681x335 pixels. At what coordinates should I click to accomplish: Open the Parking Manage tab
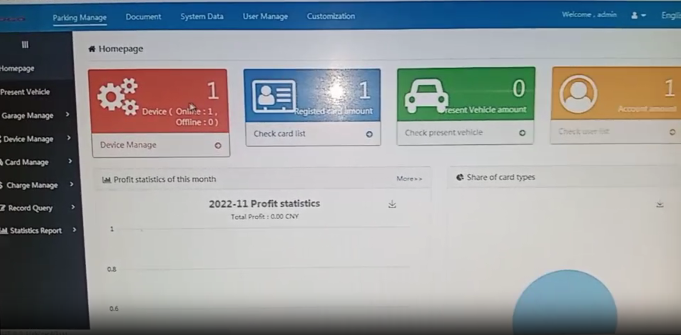(x=80, y=17)
